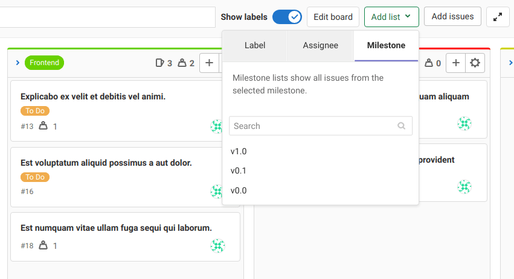Screen dimensions: 514x279
Task: Click the Add issues button
Action: [x=452, y=17]
